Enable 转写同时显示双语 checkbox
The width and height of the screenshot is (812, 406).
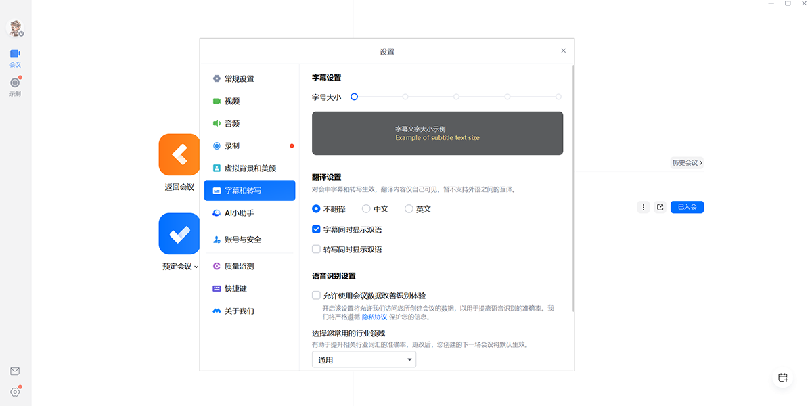(316, 249)
